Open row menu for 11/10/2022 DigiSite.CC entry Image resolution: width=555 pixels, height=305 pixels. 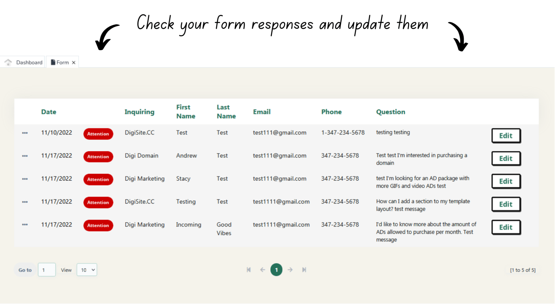[x=25, y=133]
